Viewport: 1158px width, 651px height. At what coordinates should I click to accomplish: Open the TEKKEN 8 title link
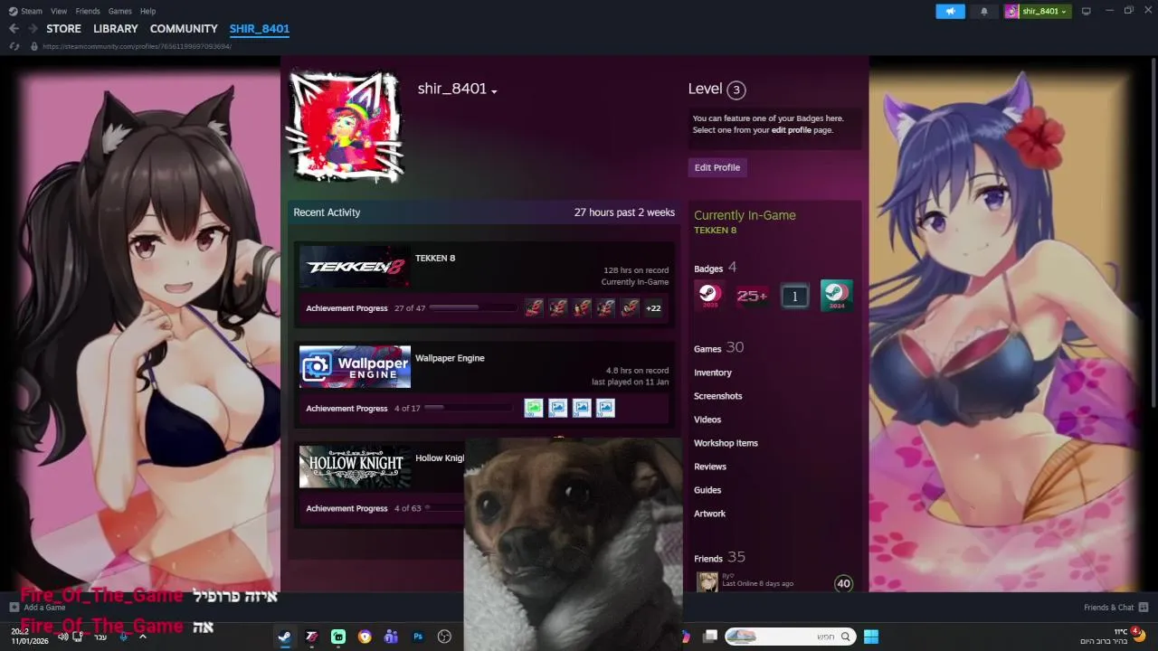[435, 258]
